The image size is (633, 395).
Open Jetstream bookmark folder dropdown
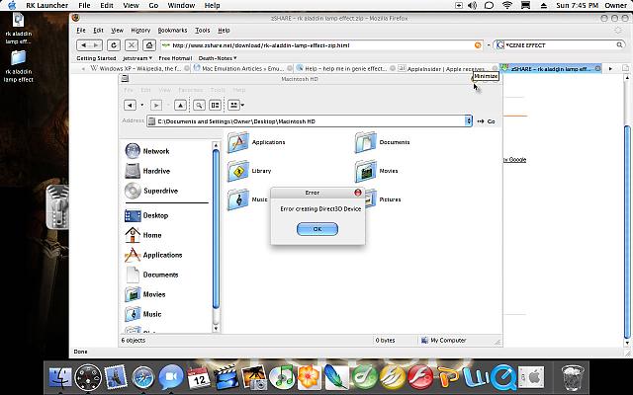tap(137, 58)
